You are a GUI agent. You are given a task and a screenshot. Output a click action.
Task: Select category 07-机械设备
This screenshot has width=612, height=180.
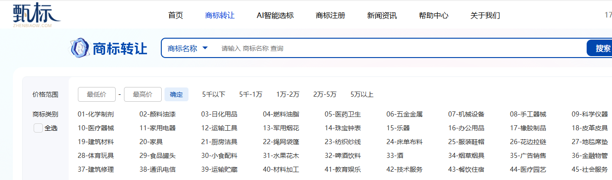click(x=466, y=114)
